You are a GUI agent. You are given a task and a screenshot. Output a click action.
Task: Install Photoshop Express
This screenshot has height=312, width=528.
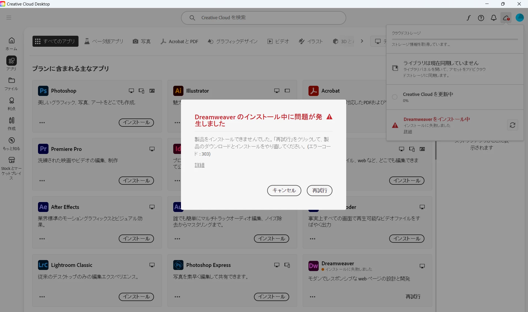pyautogui.click(x=272, y=297)
